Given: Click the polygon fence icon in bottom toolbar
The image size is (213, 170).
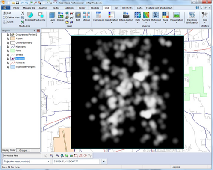Looking at the screenshot, I should [x=80, y=155].
